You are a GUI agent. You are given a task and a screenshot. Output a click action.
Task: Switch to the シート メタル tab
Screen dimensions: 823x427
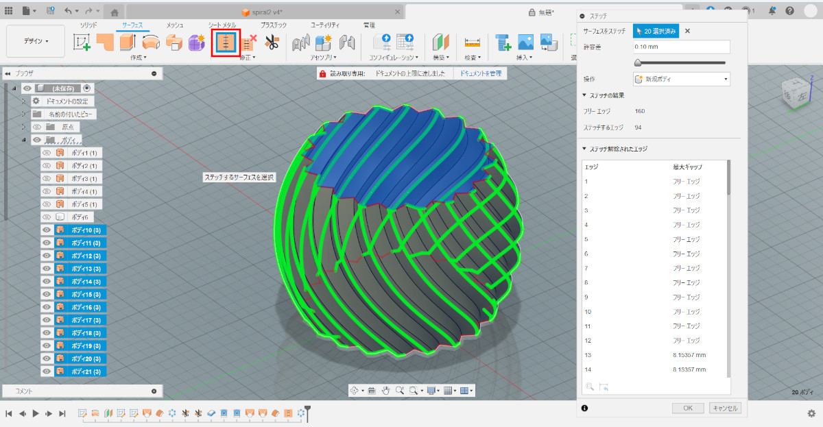point(222,25)
